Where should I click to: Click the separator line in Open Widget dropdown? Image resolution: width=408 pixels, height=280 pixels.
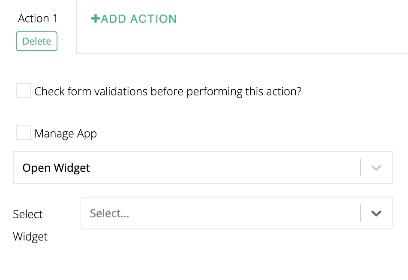(360, 167)
